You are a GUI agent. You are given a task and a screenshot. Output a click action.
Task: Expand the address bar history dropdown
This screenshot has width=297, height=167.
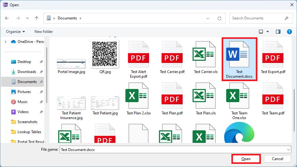point(208,18)
